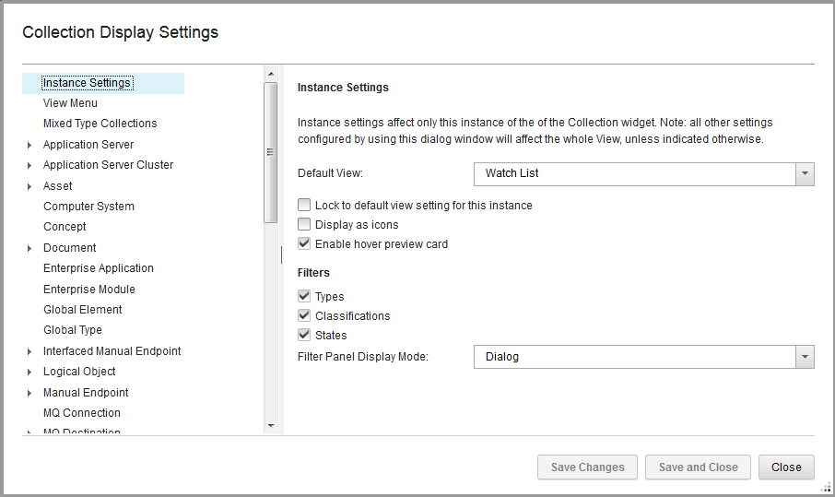
Task: Click the Dialog combo box field
Action: click(x=635, y=357)
